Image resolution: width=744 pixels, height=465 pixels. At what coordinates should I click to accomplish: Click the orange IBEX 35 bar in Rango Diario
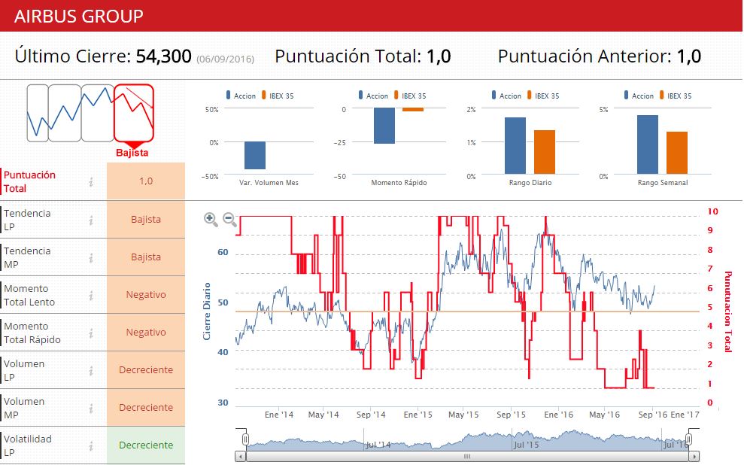[544, 152]
